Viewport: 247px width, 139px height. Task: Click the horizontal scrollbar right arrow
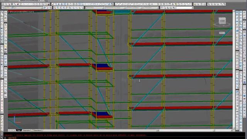coord(232,130)
